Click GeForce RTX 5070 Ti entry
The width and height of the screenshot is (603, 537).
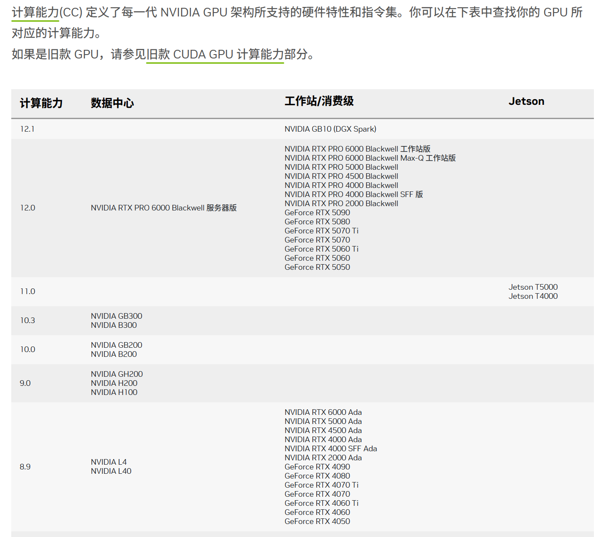pos(321,231)
